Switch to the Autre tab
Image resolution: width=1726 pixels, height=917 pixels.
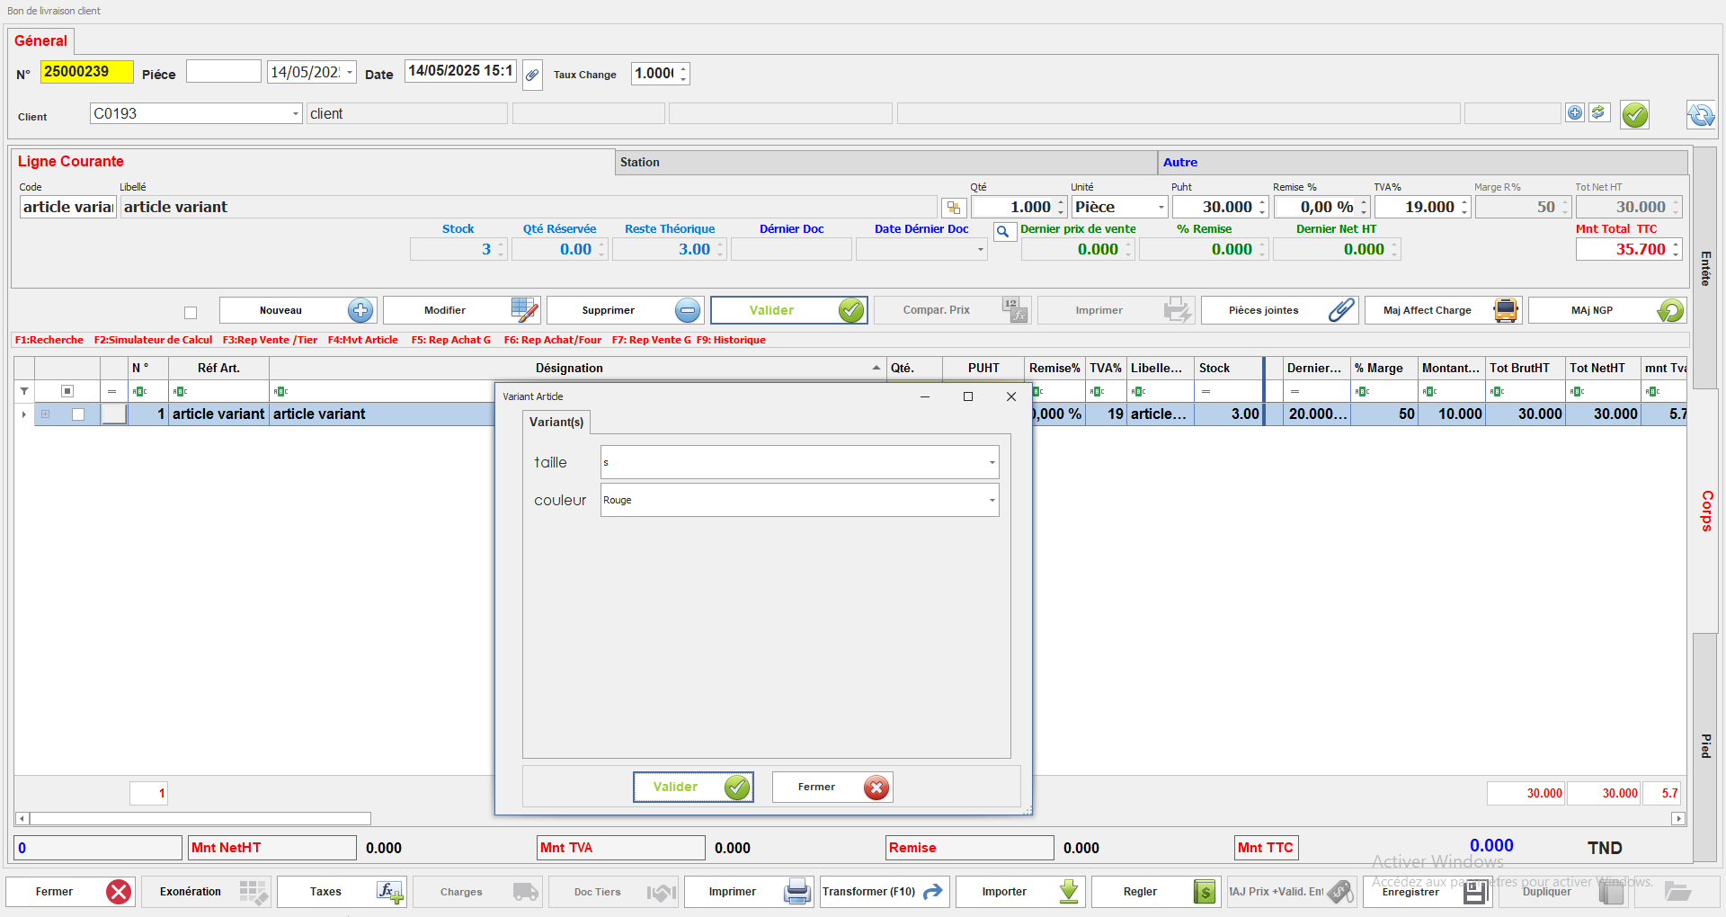1179,163
